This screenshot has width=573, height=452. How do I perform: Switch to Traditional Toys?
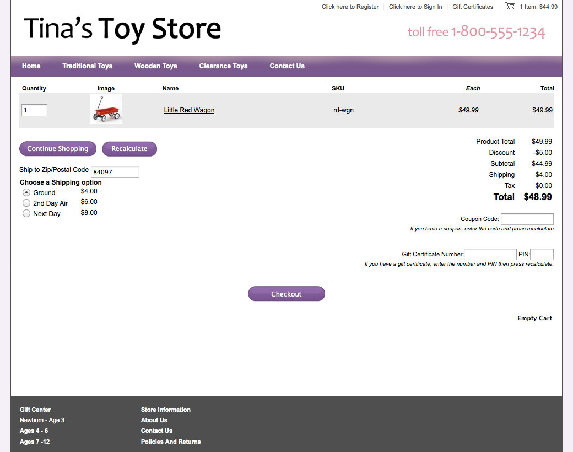click(87, 66)
